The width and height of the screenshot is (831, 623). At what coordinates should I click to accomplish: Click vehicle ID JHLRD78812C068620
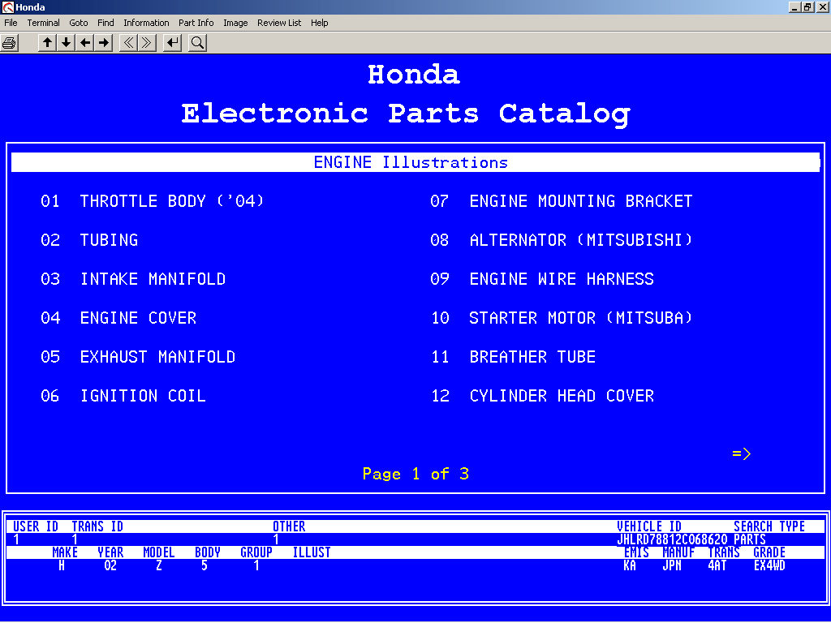pyautogui.click(x=672, y=539)
